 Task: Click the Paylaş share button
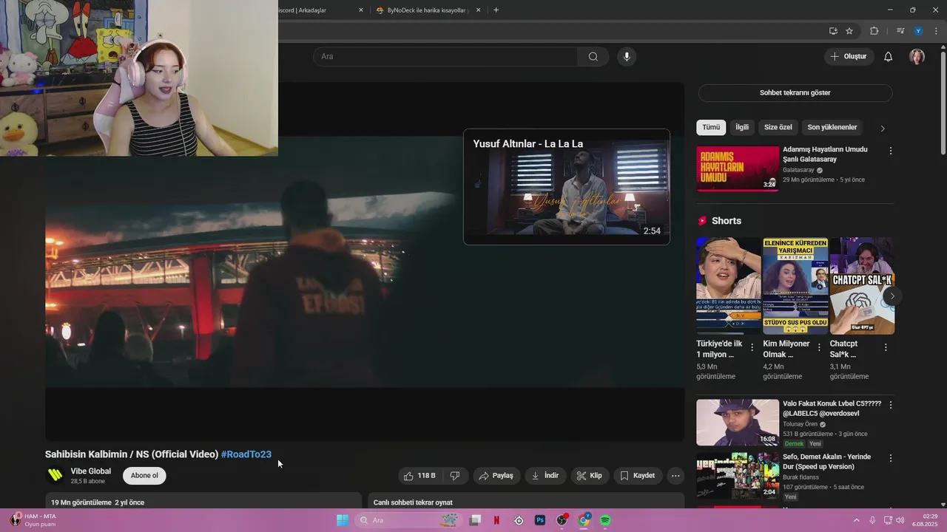point(496,476)
